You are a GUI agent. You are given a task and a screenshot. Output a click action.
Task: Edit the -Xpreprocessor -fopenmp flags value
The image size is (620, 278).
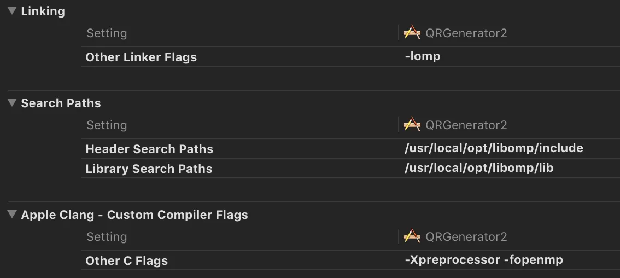[x=483, y=260]
